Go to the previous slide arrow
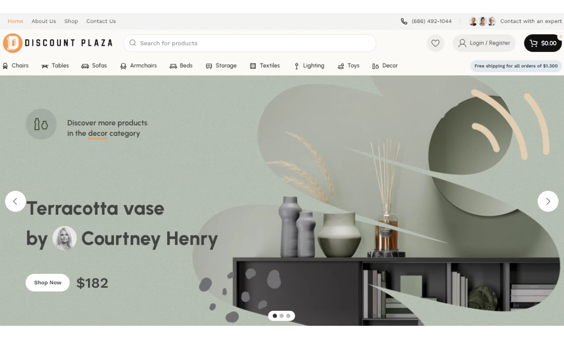Image resolution: width=564 pixels, height=339 pixels. tap(15, 201)
